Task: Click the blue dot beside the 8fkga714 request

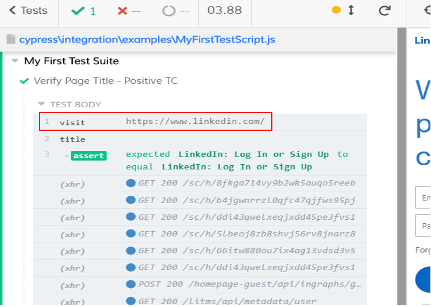Action: coord(130,183)
